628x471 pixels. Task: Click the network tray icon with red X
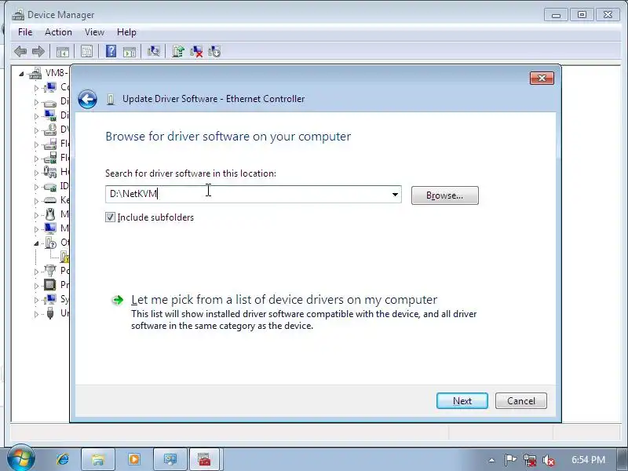tap(530, 460)
